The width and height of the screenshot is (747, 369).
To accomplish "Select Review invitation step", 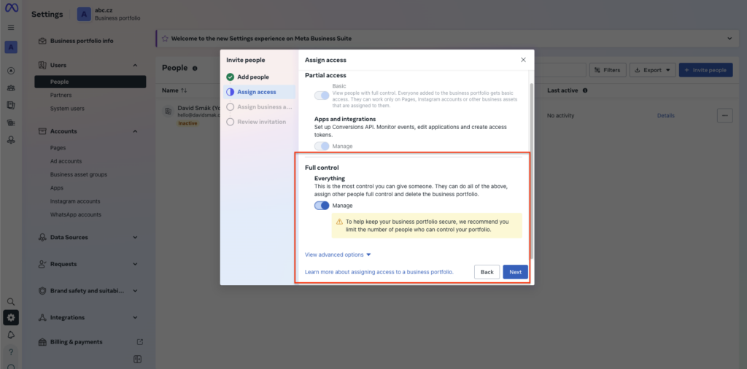I will point(259,122).
